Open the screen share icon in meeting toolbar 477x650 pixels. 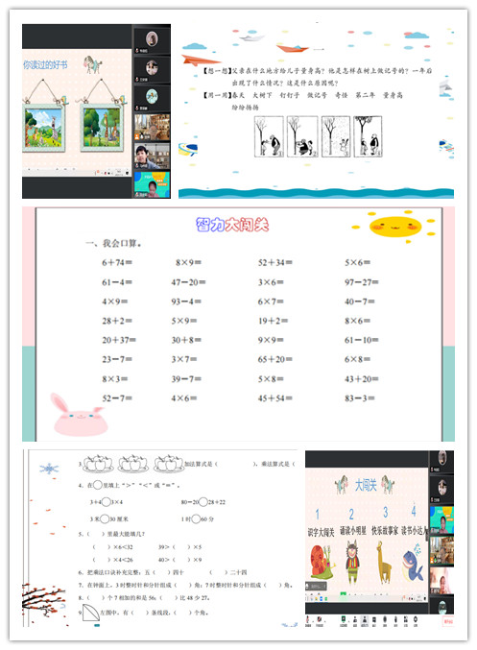tap(344, 619)
